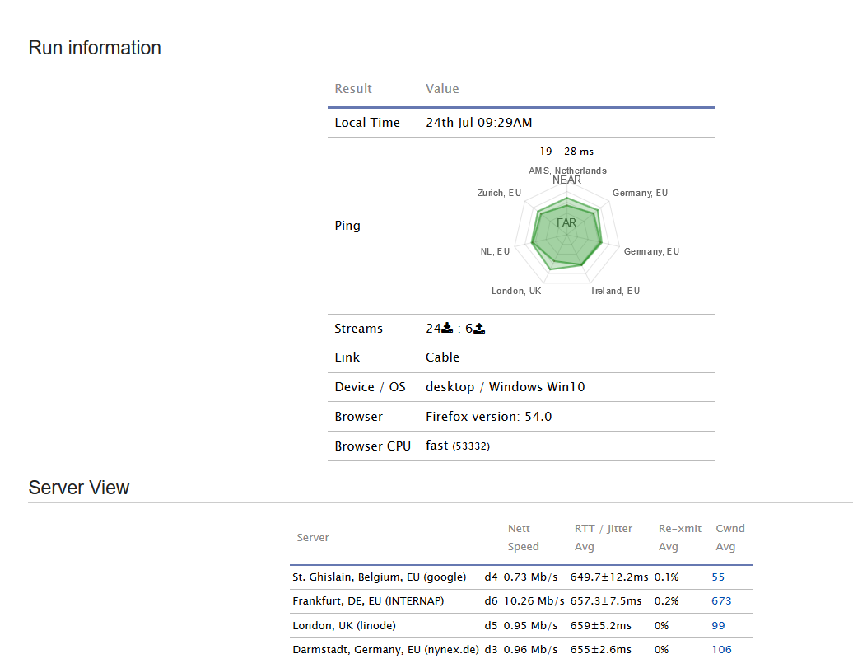
Task: Select the 'London, UK (linode)' server
Action: coord(344,625)
